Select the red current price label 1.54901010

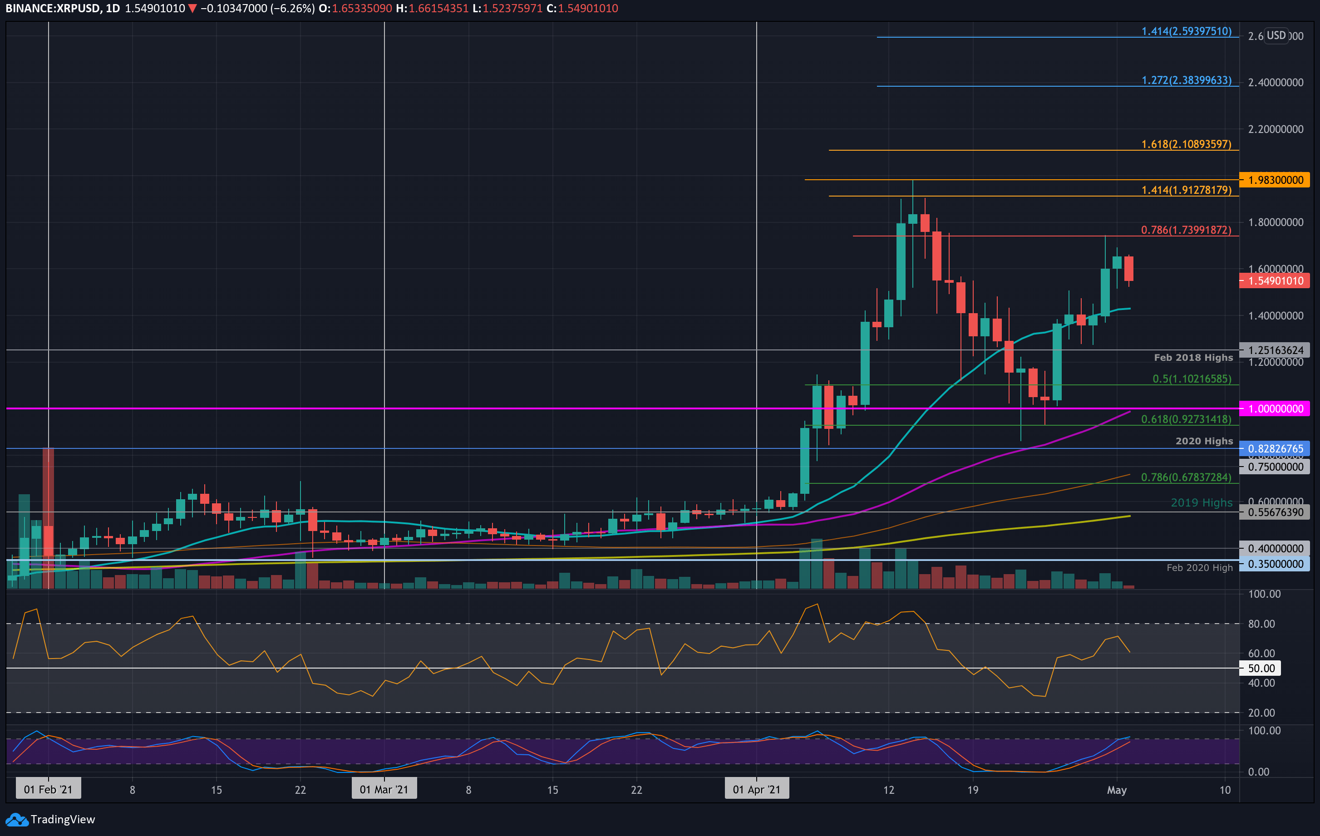click(1275, 280)
